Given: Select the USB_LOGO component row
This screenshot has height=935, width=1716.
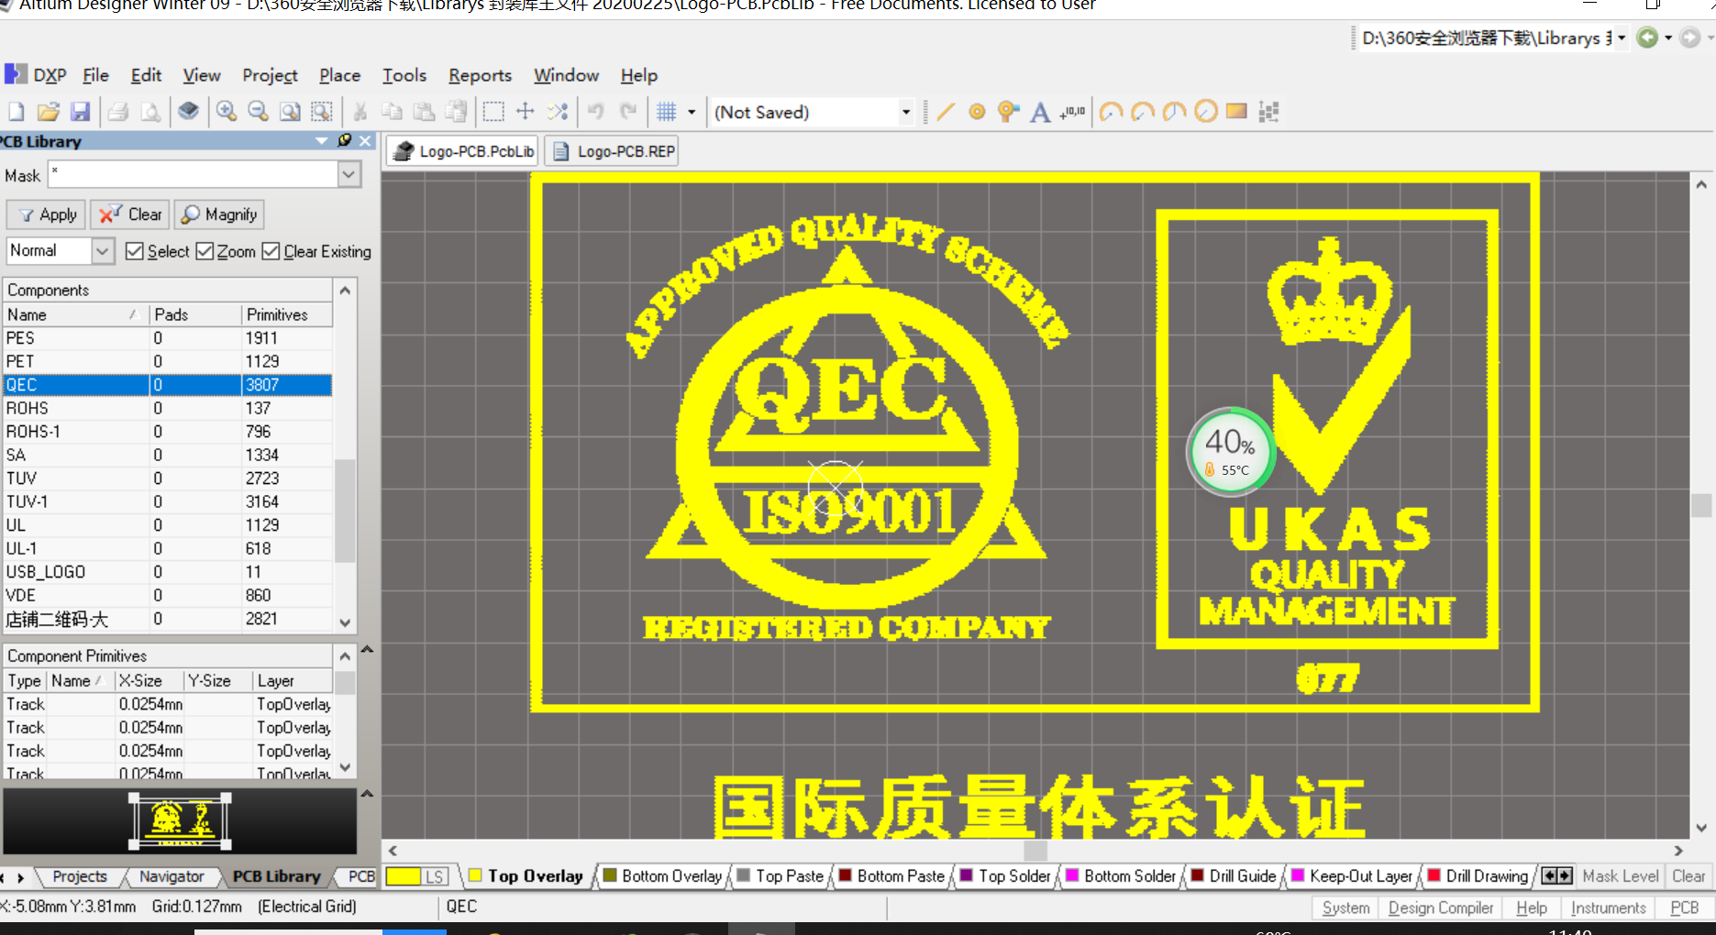Looking at the screenshot, I should 168,572.
